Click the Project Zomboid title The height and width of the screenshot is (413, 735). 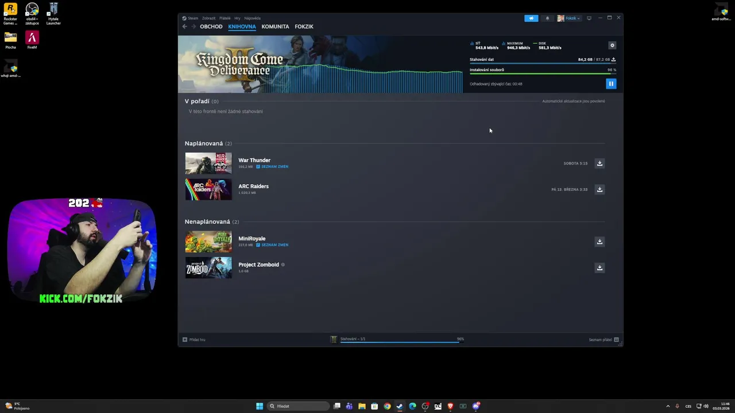point(258,264)
